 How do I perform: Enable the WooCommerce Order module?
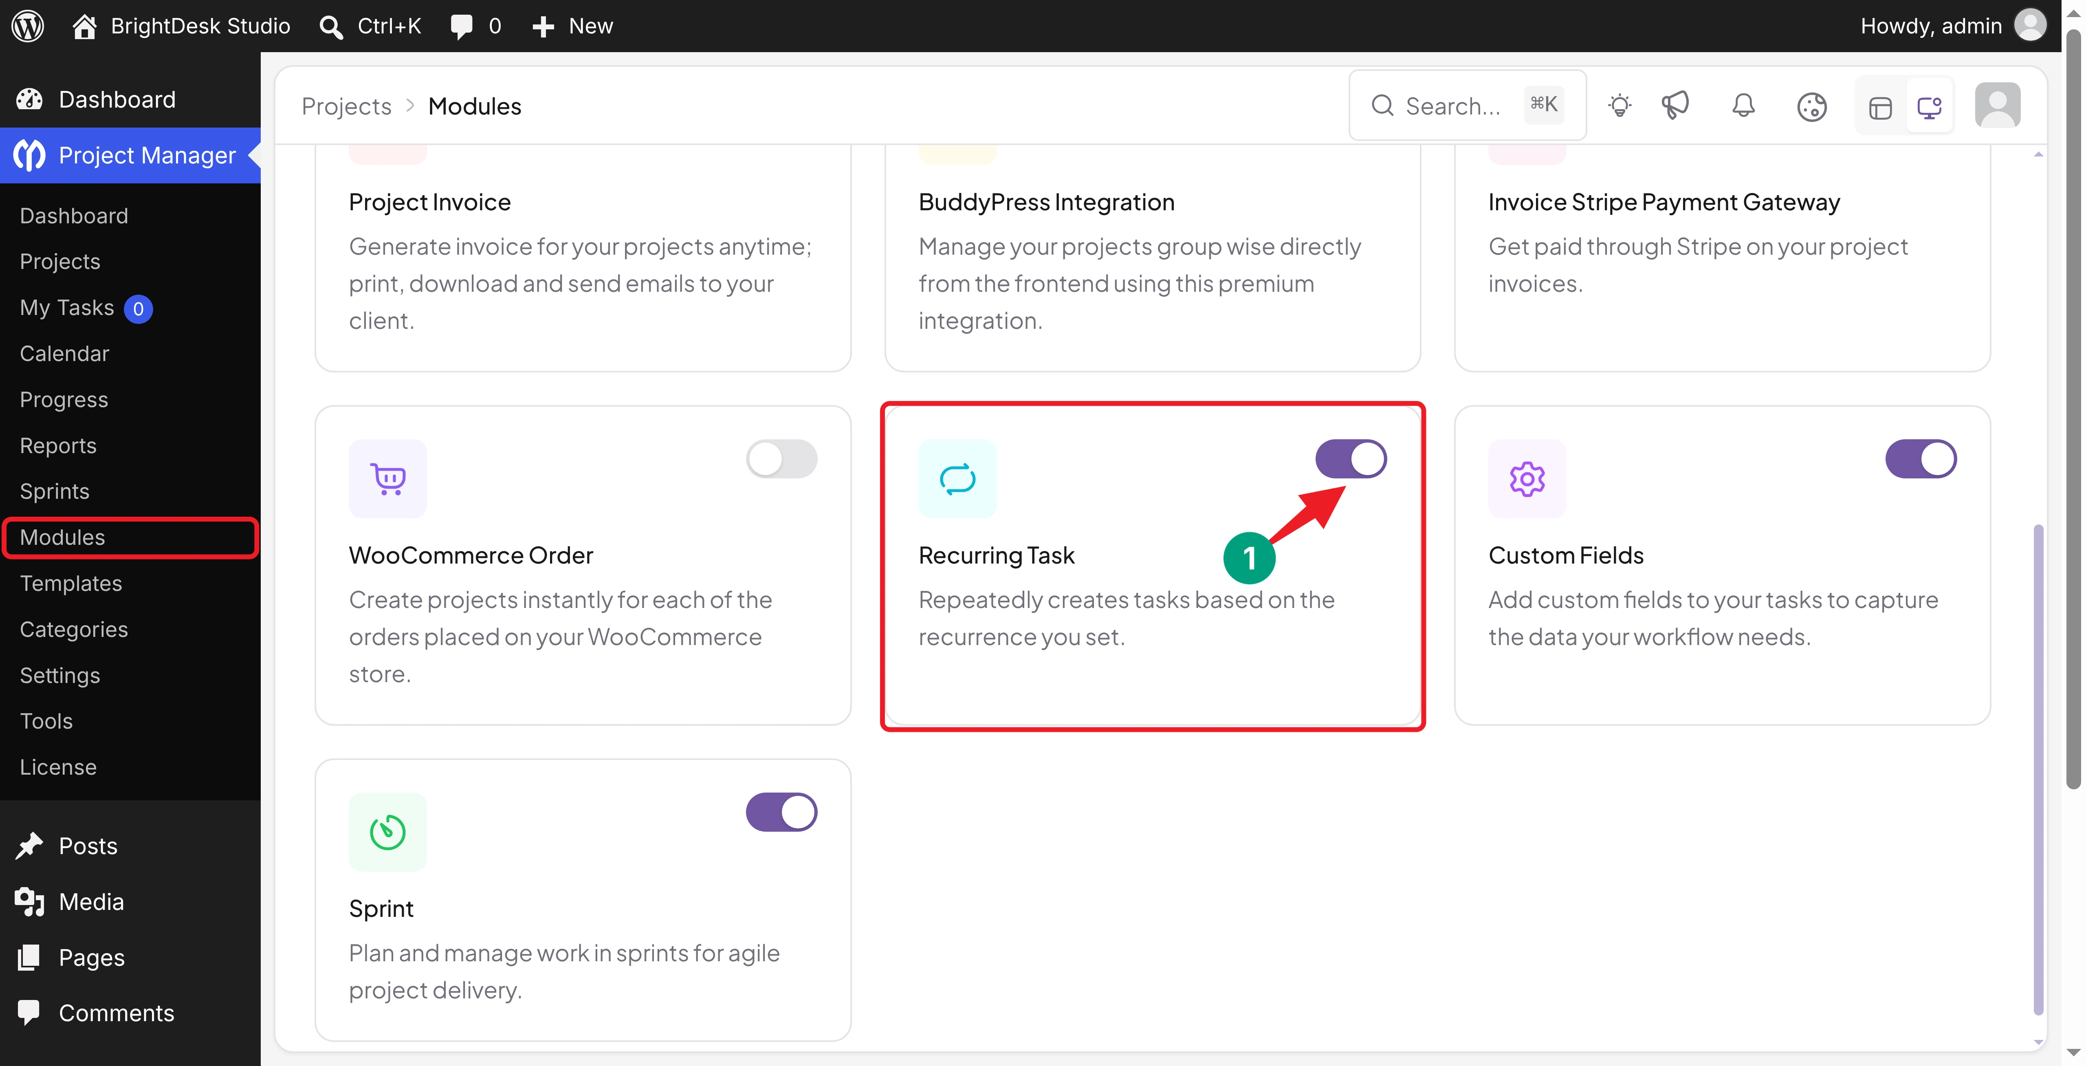tap(781, 459)
